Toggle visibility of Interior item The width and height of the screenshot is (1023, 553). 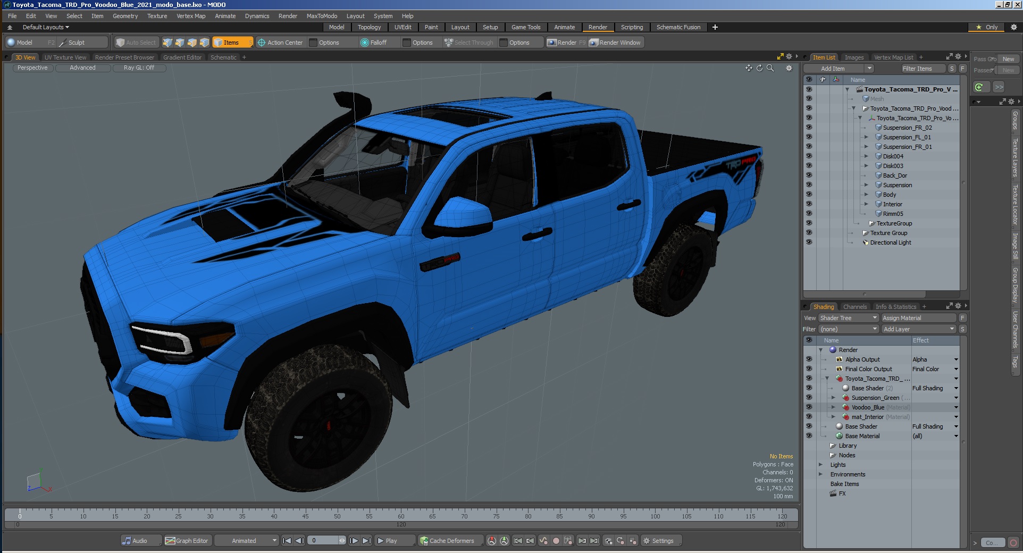(809, 204)
